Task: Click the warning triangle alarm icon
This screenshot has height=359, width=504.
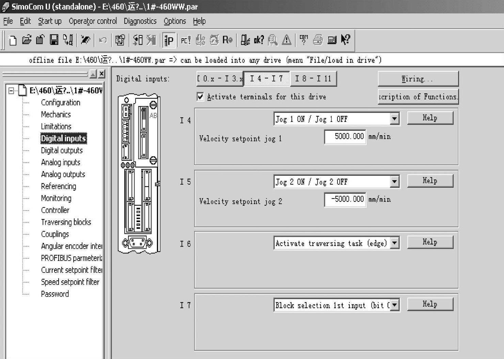Action: click(286, 40)
